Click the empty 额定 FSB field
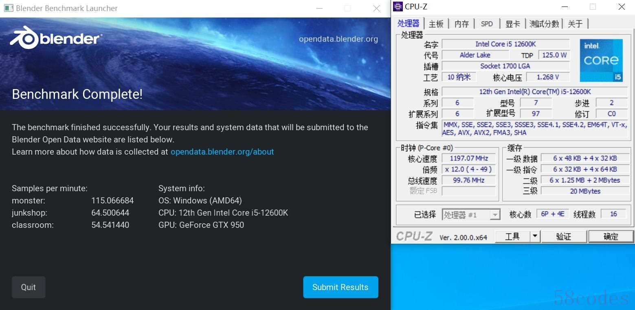 tap(468, 191)
